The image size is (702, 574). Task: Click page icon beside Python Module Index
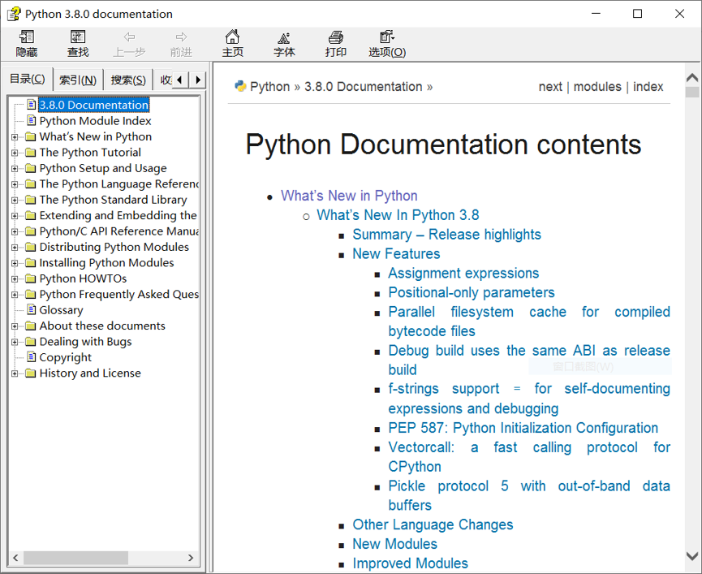tap(32, 120)
